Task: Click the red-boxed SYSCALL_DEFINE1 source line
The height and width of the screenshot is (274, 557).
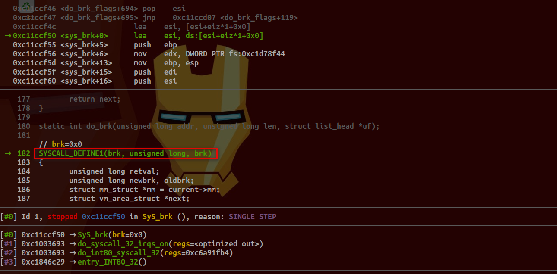Action: click(x=125, y=153)
